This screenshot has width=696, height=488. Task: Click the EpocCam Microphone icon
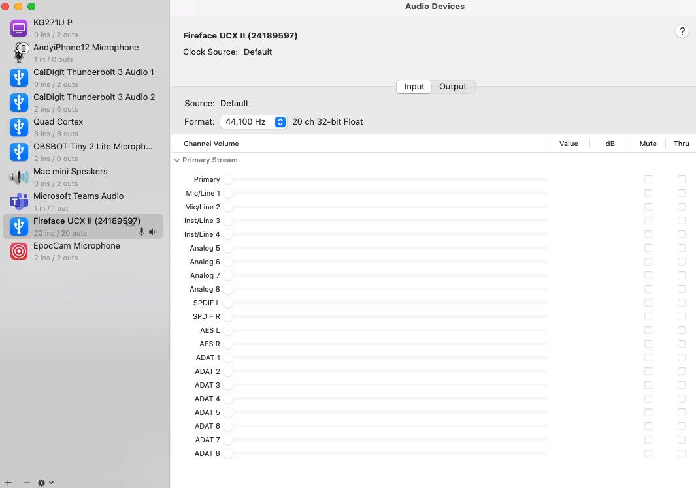[x=19, y=251]
